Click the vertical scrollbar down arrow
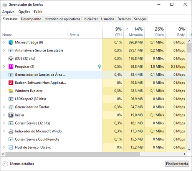 [x=189, y=149]
